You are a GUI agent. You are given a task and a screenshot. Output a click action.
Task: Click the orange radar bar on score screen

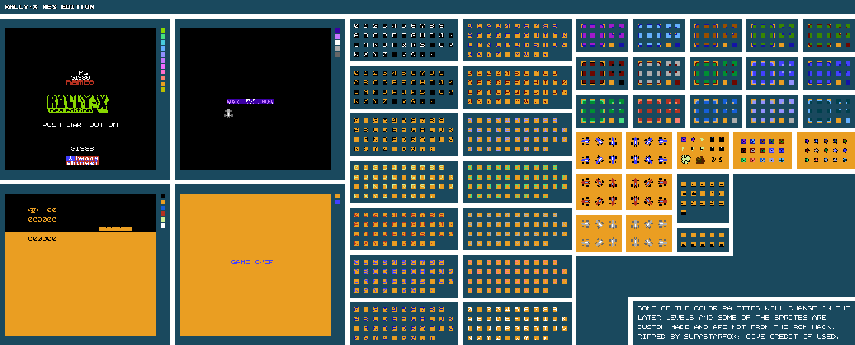116,229
